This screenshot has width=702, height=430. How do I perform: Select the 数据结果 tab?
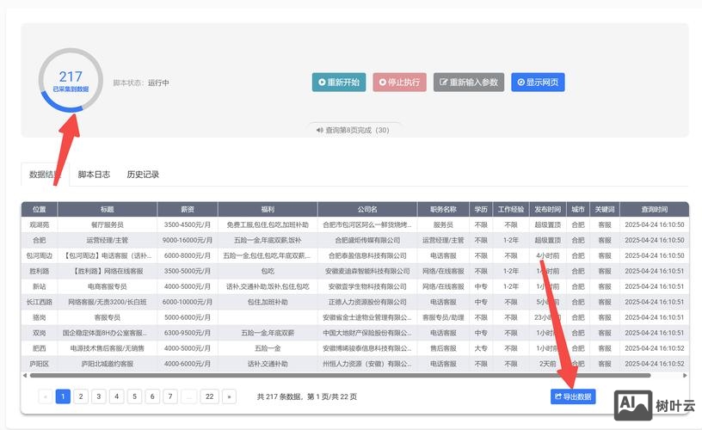coord(46,175)
